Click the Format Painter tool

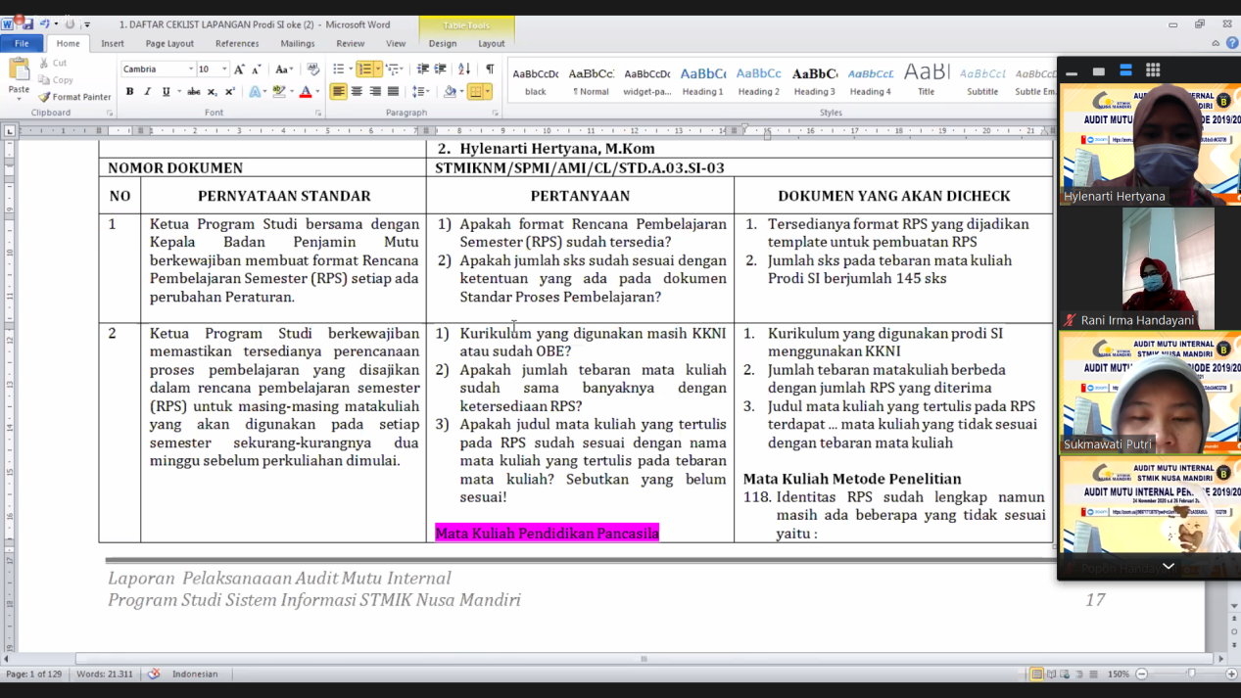coord(74,97)
